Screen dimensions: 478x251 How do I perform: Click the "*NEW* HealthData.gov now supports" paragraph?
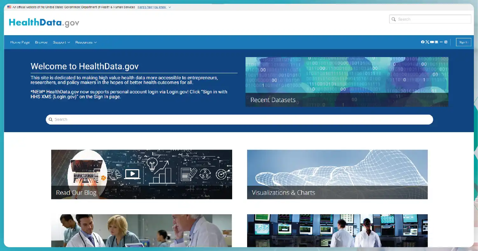129,94
